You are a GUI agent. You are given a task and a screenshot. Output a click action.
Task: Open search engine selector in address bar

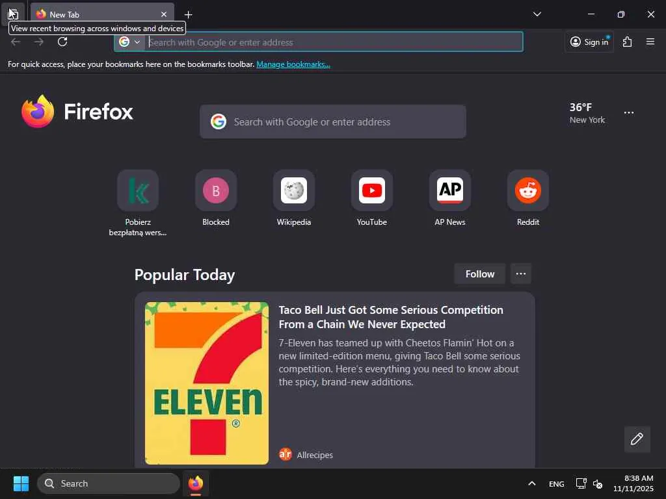pos(129,42)
